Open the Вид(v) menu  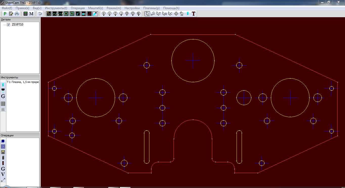tap(37, 8)
